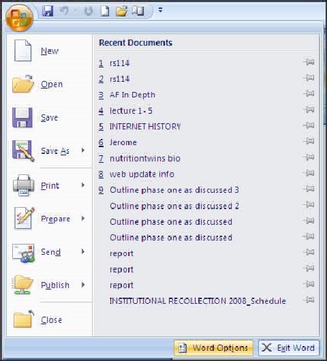The width and height of the screenshot is (327, 361).
Task: Click the Send envelope icon
Action: coord(23,253)
